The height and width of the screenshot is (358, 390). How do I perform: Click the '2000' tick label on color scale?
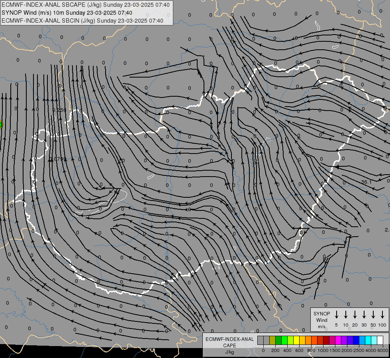[347, 350]
